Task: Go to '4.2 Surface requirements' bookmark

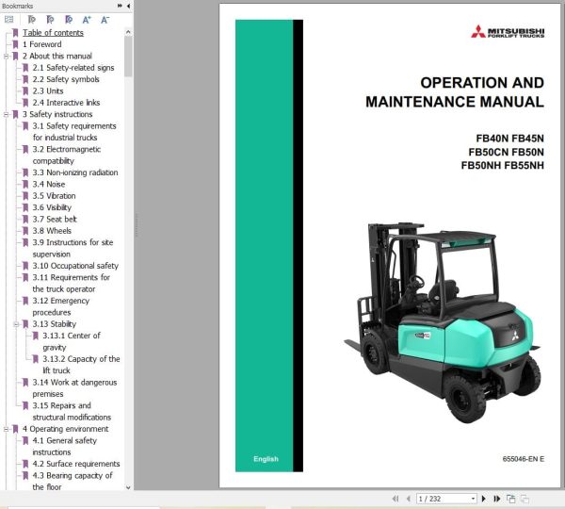Action: (x=76, y=464)
